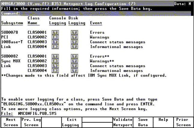Click the Event column header
The width and height of the screenshot is (194, 128).
(96, 23)
